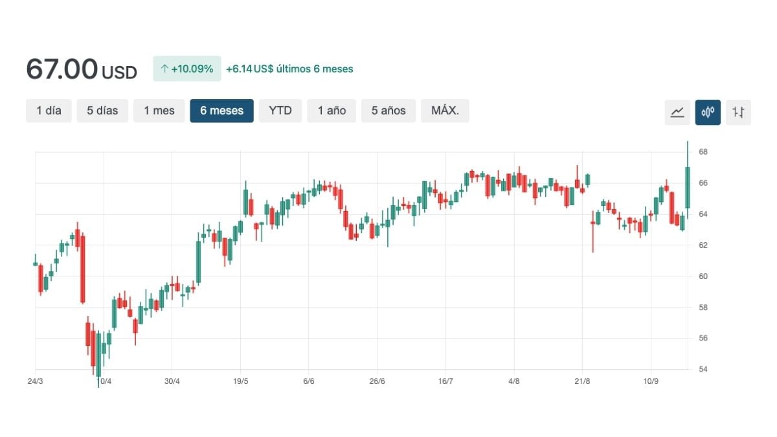Click the 24/3 date on the x-axis

(36, 381)
